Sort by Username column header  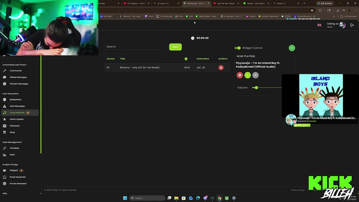click(x=203, y=59)
